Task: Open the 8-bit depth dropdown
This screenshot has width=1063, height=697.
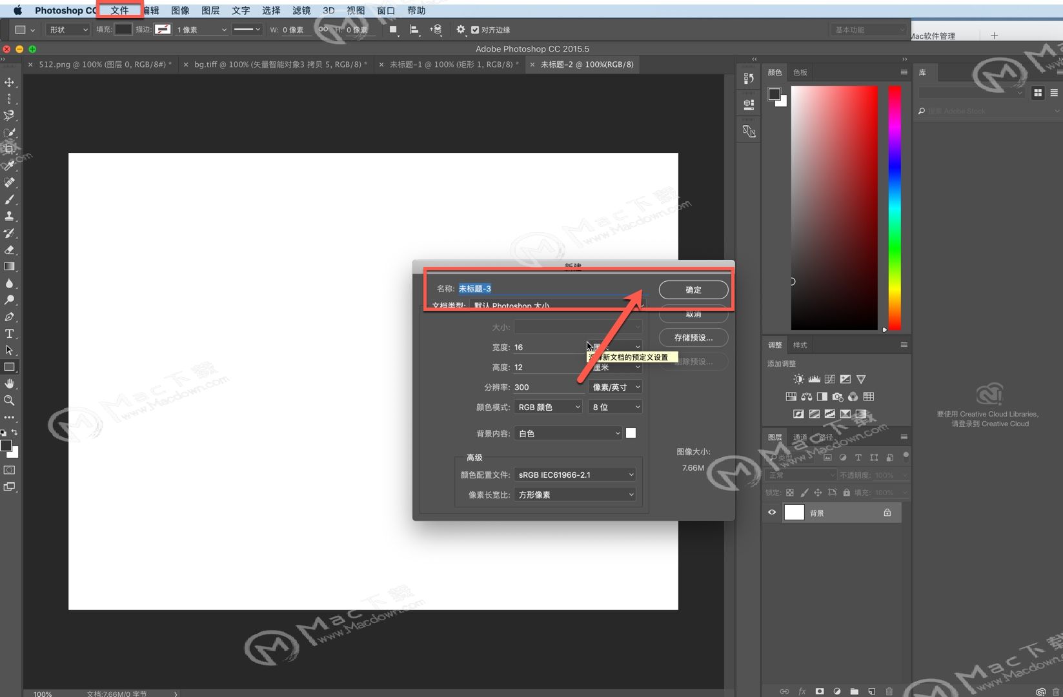Action: 615,407
